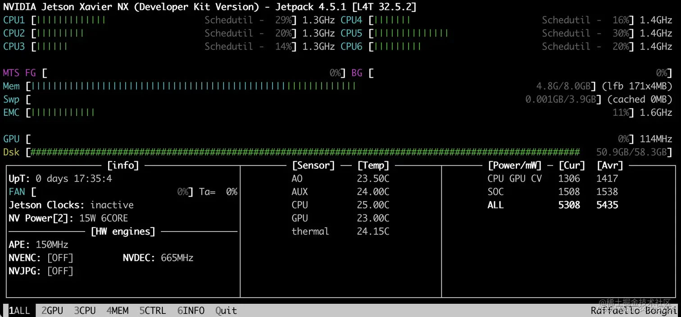Click the GPU label row

click(11, 139)
